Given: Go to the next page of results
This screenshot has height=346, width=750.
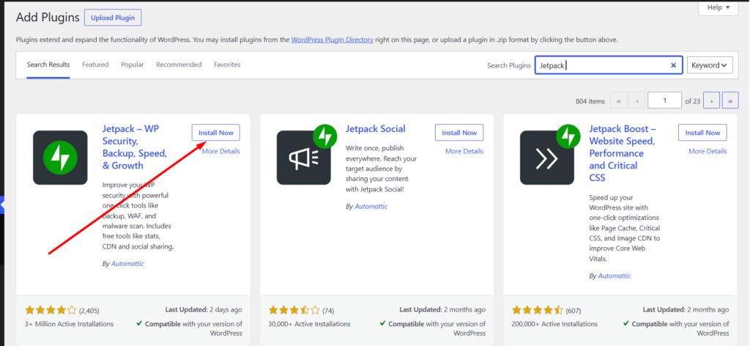Looking at the screenshot, I should point(712,101).
